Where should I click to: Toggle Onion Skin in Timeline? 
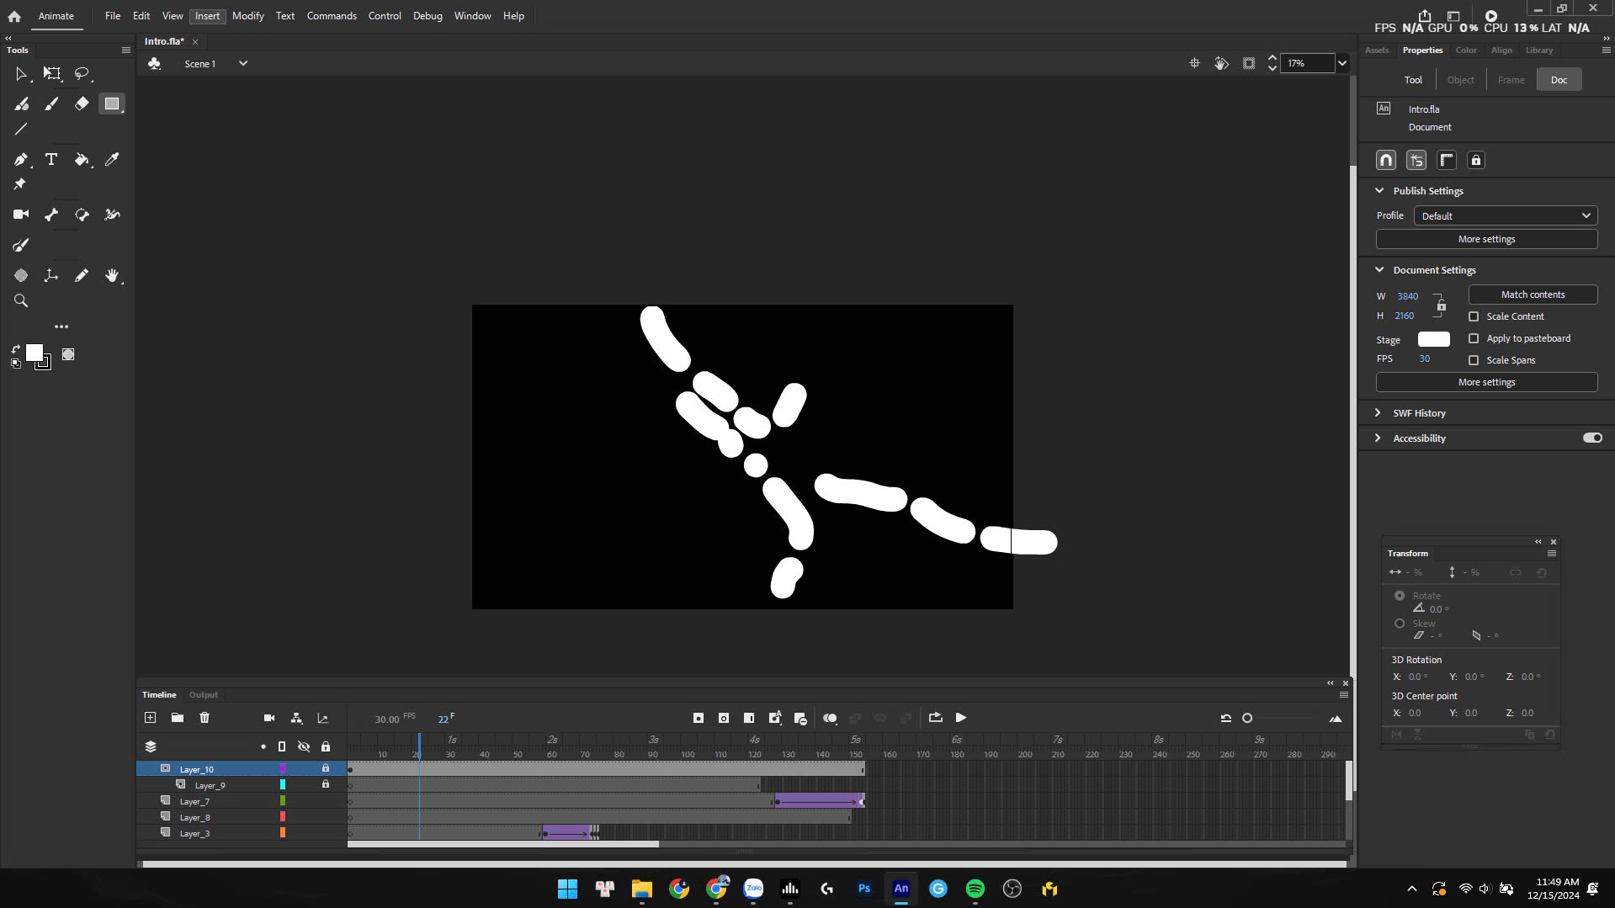(x=830, y=718)
